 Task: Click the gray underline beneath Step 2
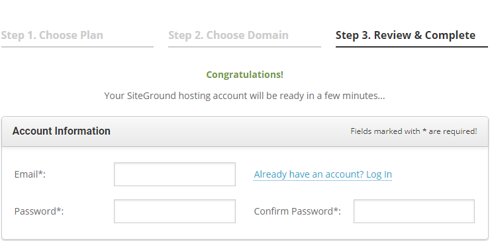point(245,47)
